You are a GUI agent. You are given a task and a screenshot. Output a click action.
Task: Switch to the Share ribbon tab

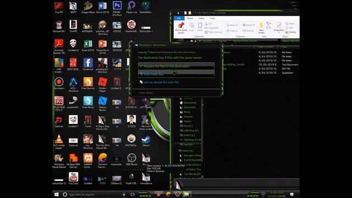pyautogui.click(x=201, y=18)
